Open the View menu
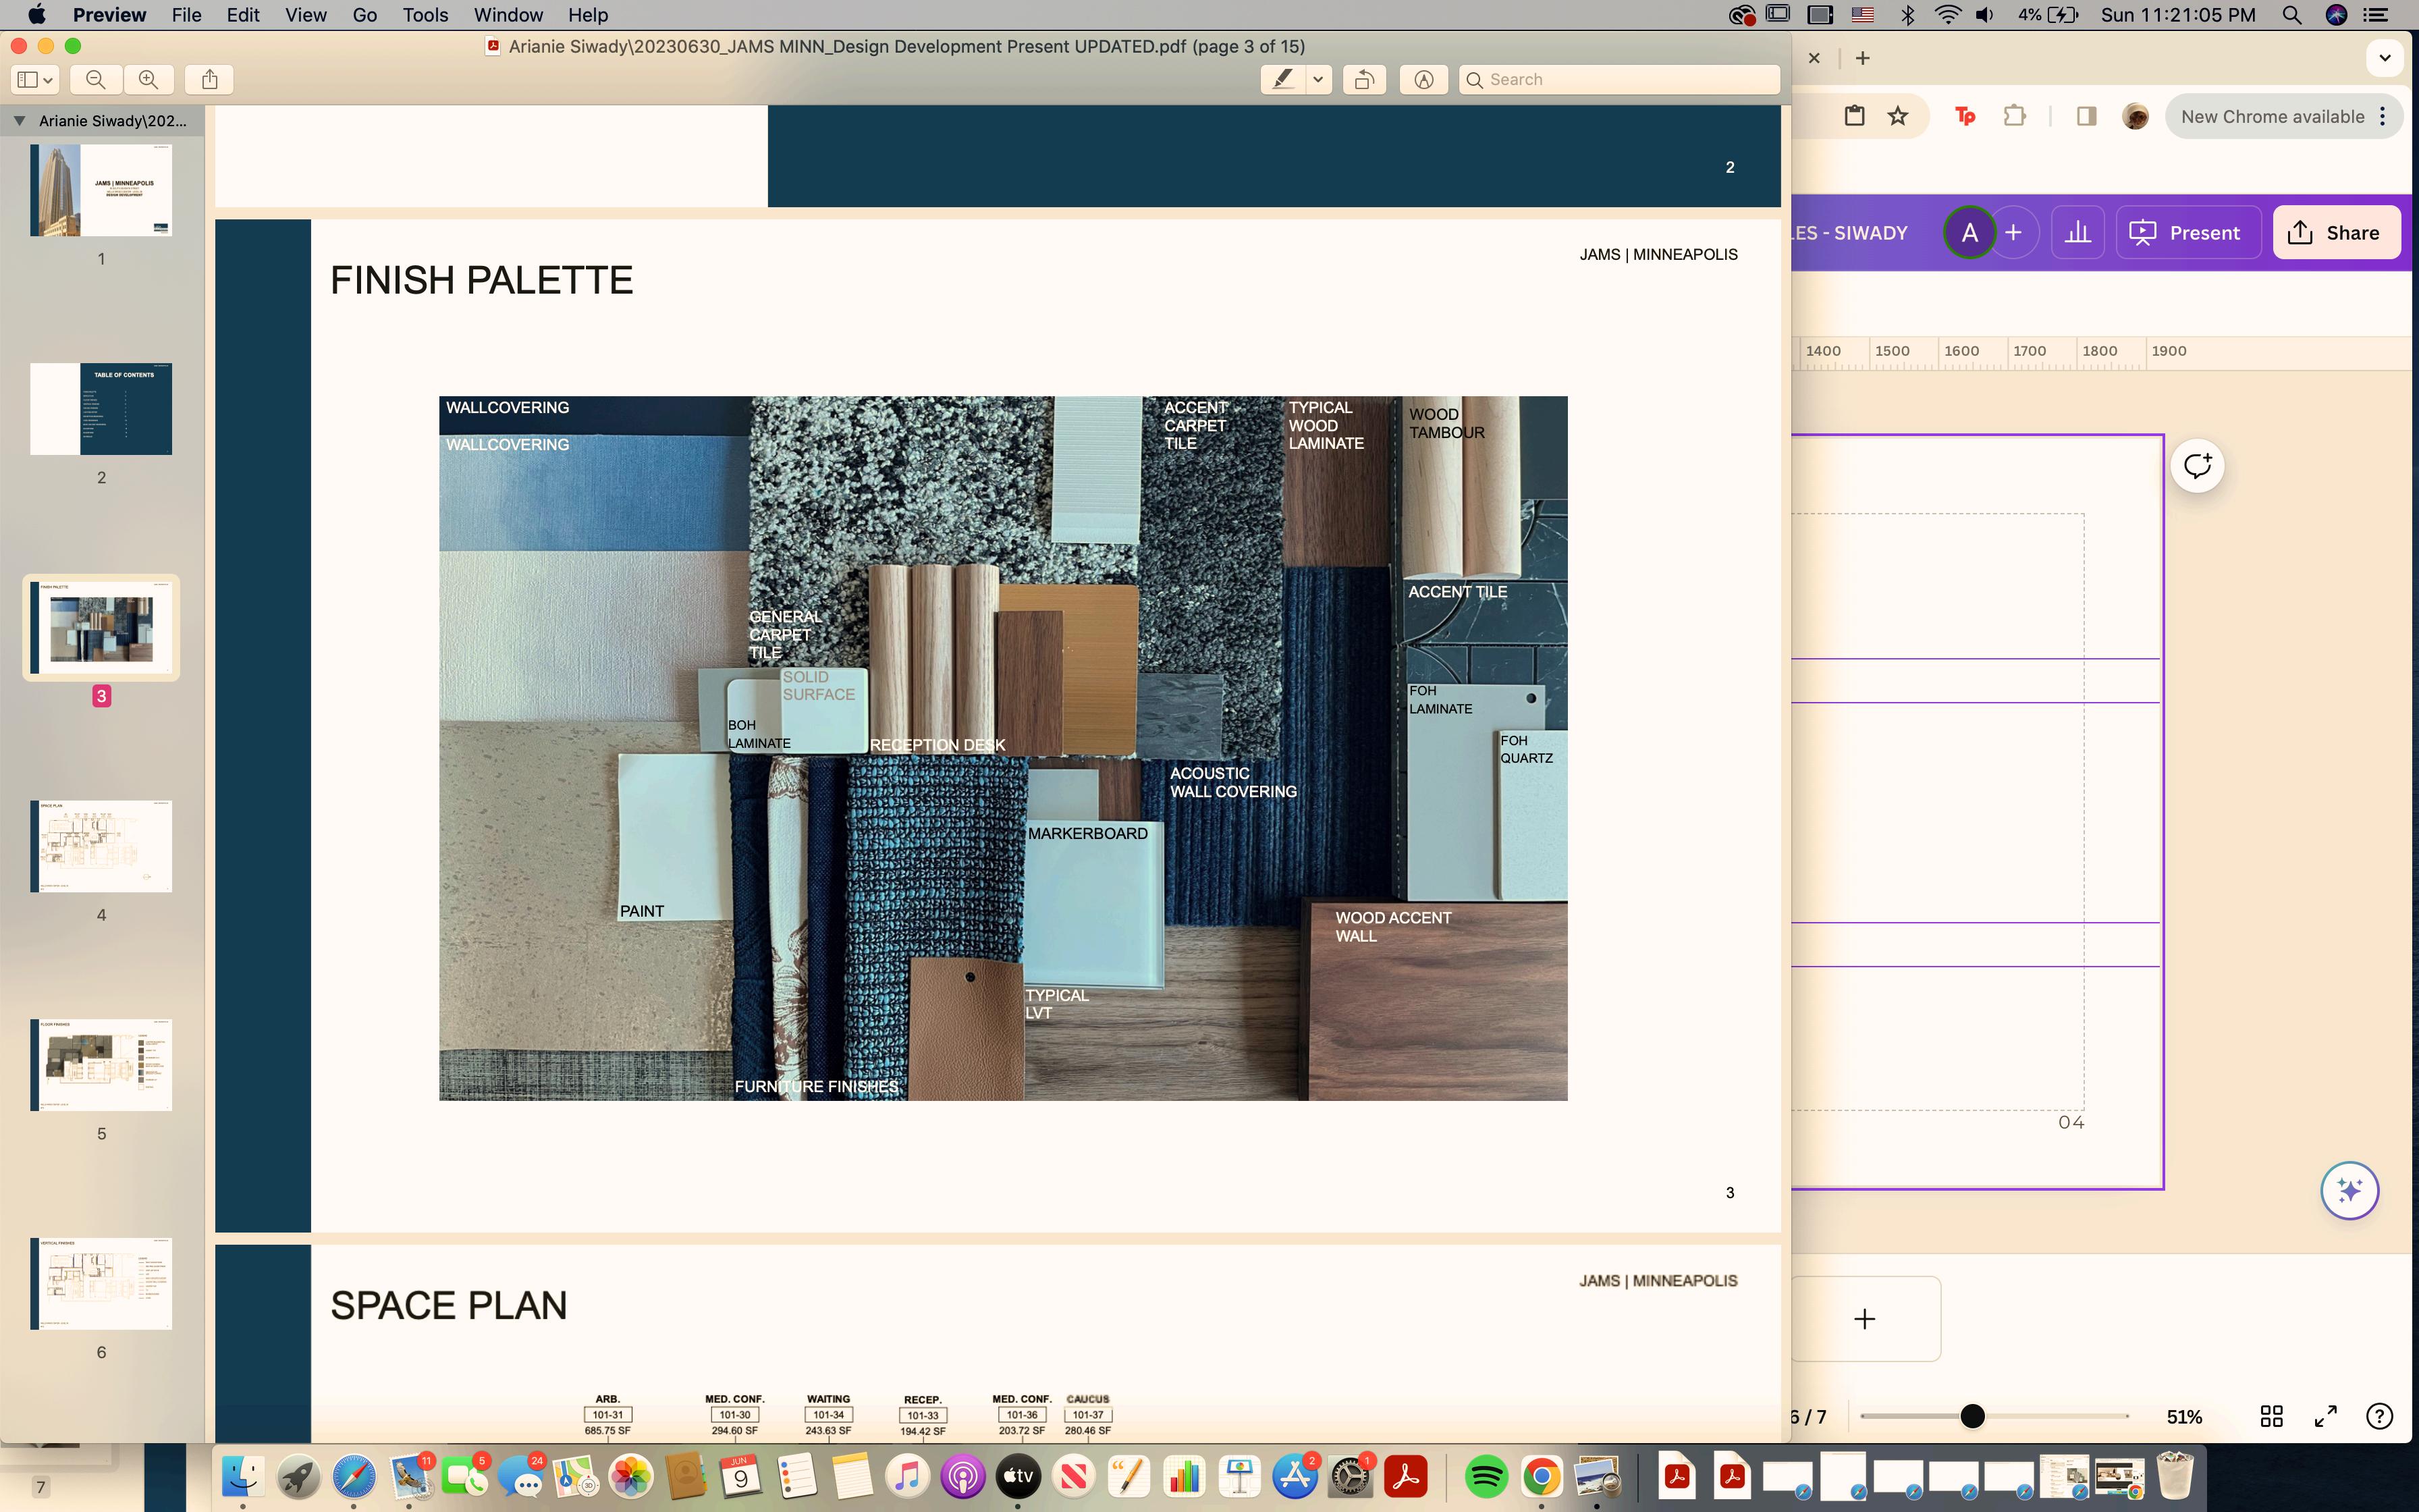Image resolution: width=2419 pixels, height=1512 pixels. tap(305, 15)
